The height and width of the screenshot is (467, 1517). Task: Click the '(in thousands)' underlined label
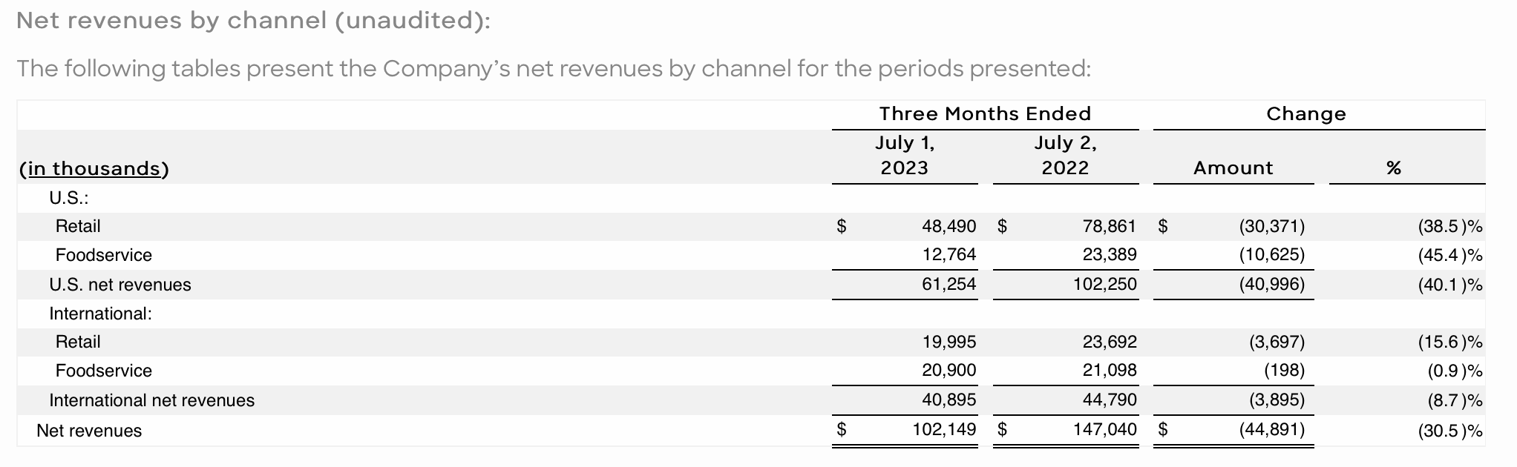click(94, 169)
